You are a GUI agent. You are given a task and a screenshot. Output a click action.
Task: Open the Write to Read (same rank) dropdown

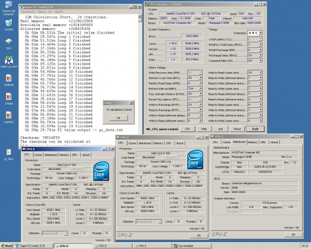(261, 72)
